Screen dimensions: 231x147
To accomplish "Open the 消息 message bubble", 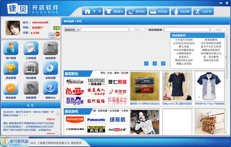I will pyautogui.click(x=52, y=35).
